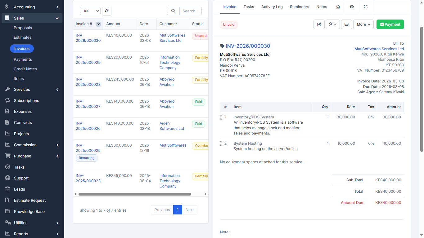Select the Invoice tab

tap(230, 7)
